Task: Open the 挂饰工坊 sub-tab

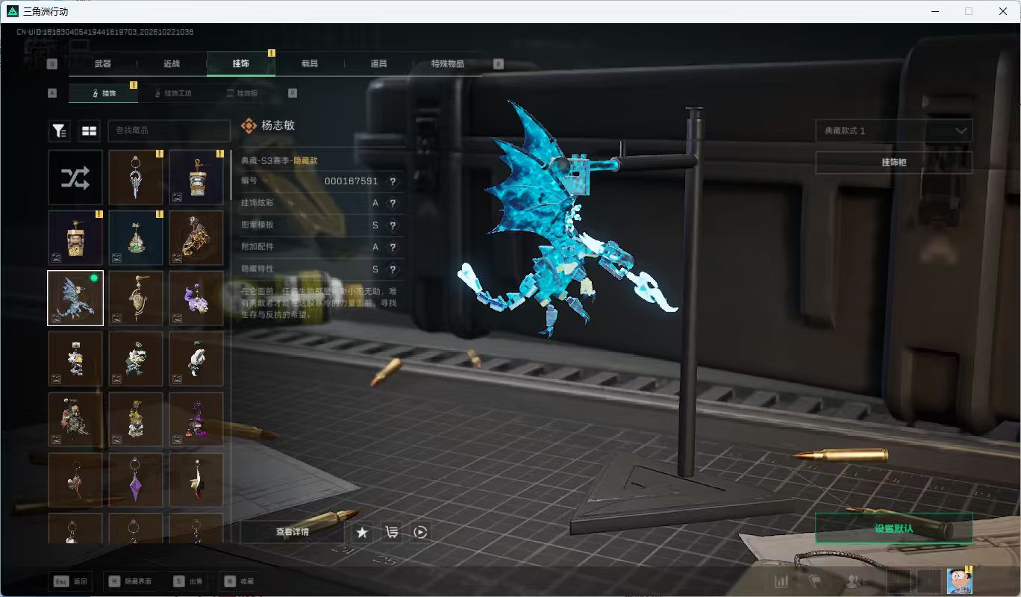Action: 172,93
